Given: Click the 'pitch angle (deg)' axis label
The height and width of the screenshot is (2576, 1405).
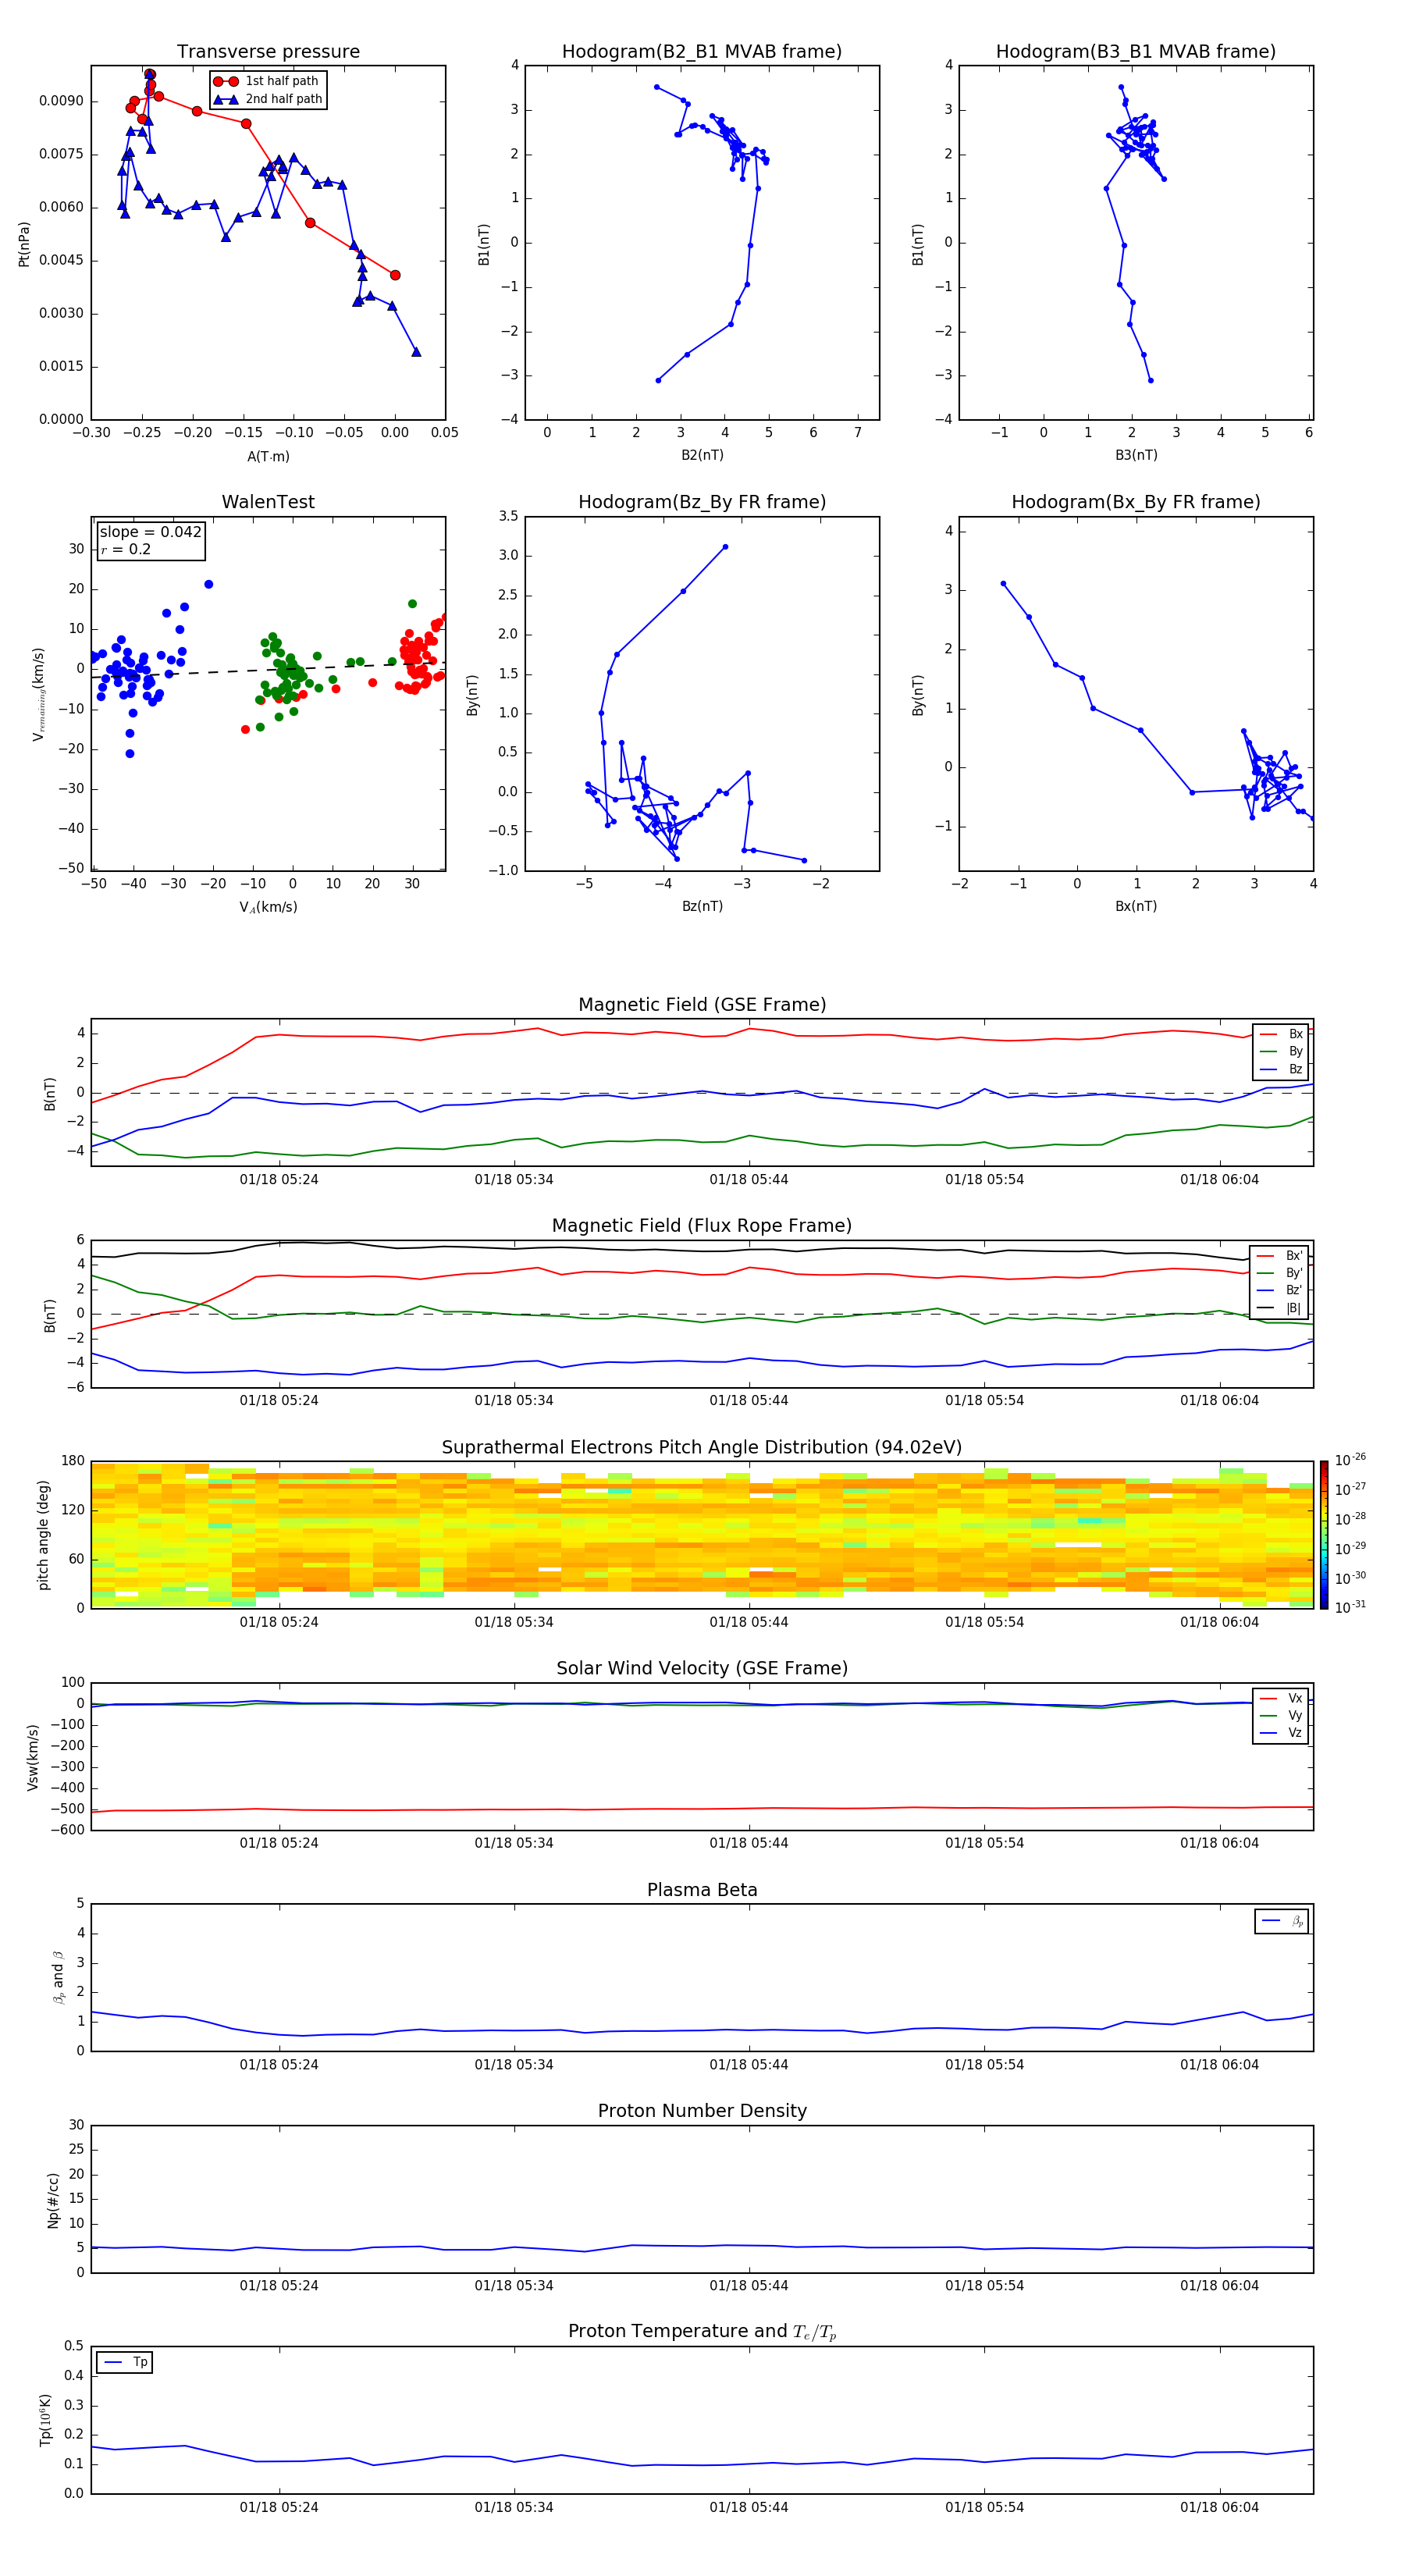Looking at the screenshot, I should (43, 1535).
